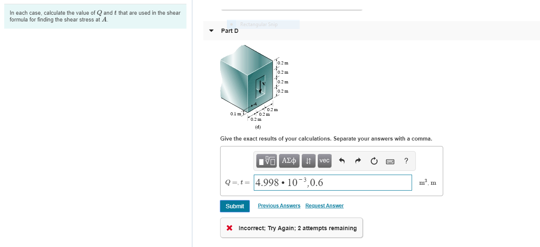Redo the equation edit
The image size is (540, 247).
click(357, 161)
